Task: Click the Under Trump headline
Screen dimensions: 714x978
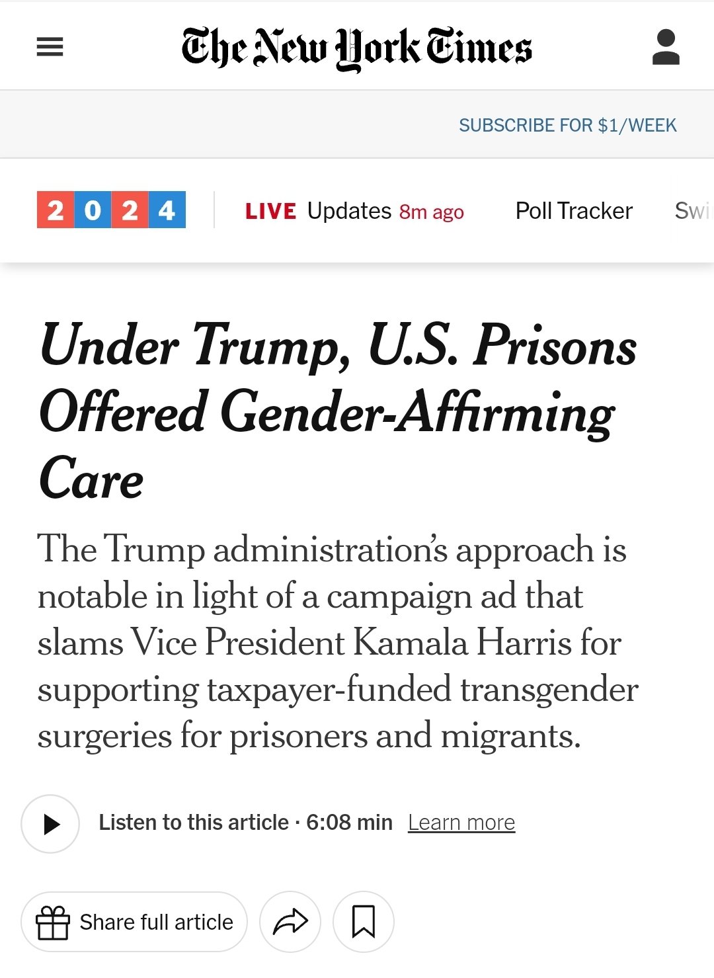Action: 337,411
